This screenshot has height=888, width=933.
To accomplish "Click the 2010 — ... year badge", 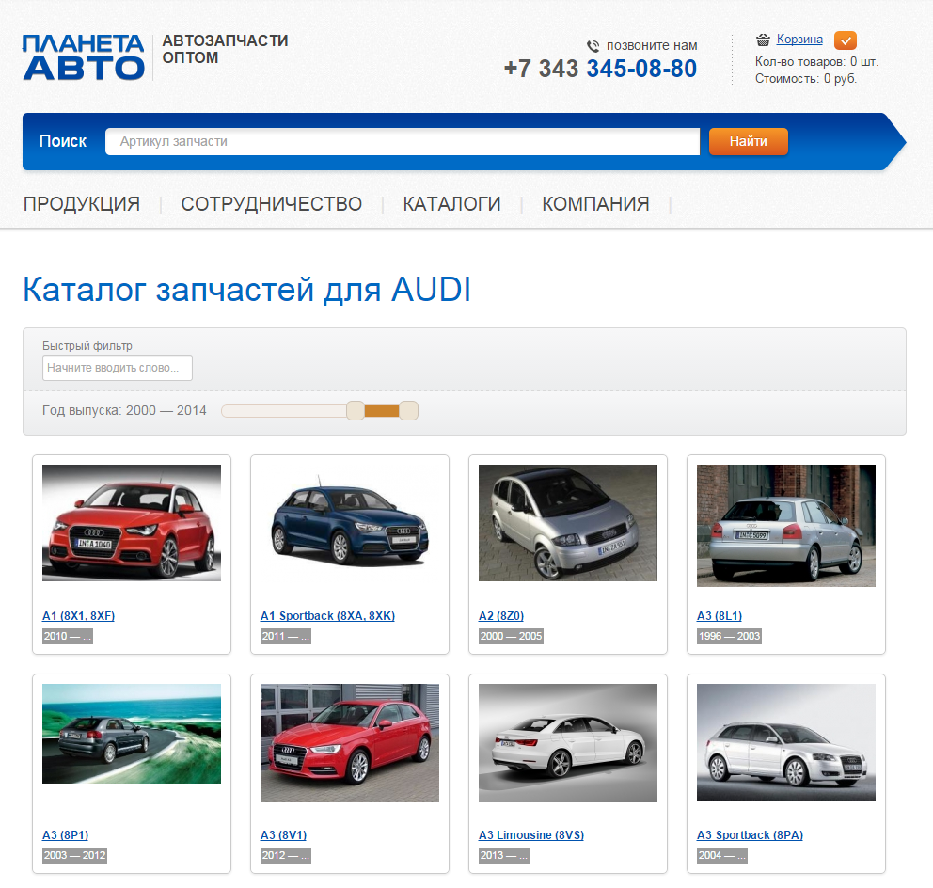I will tap(67, 636).
